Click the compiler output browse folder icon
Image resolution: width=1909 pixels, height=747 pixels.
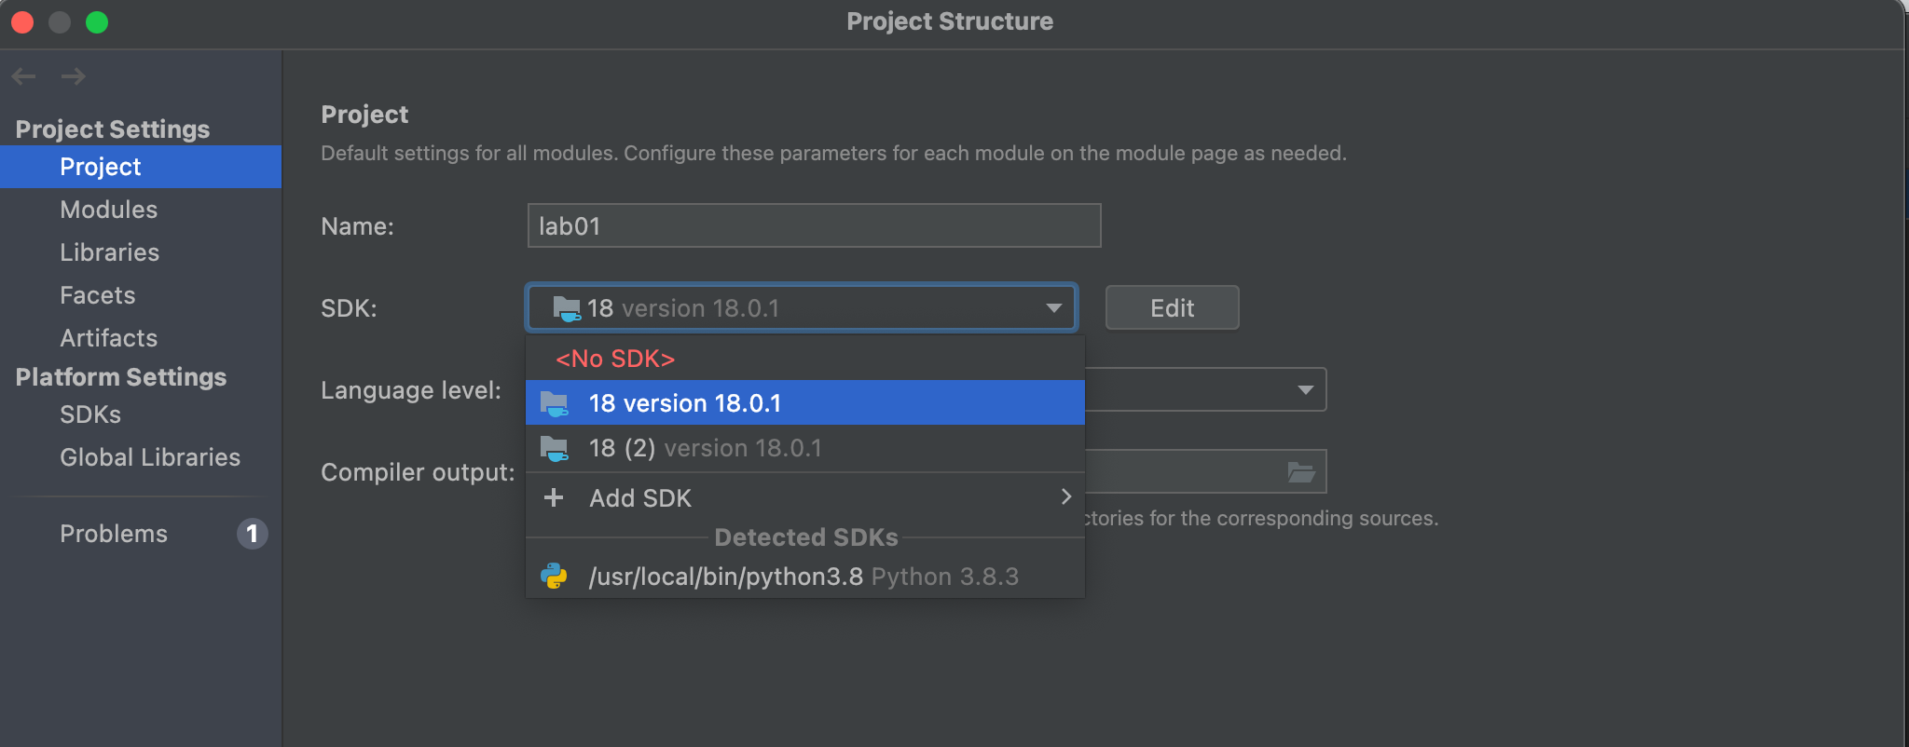pyautogui.click(x=1300, y=472)
